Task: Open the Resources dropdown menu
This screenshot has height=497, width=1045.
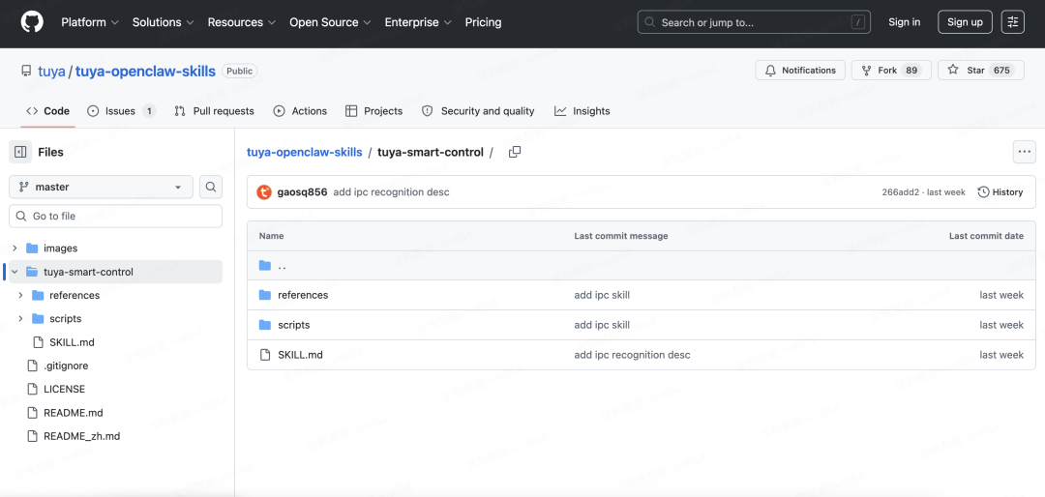Action: (x=241, y=22)
